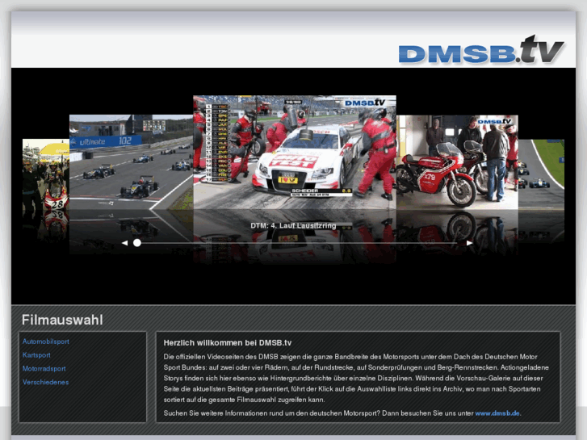Image resolution: width=587 pixels, height=440 pixels.
Task: Follow the www.dmsb.de link
Action: coord(497,413)
